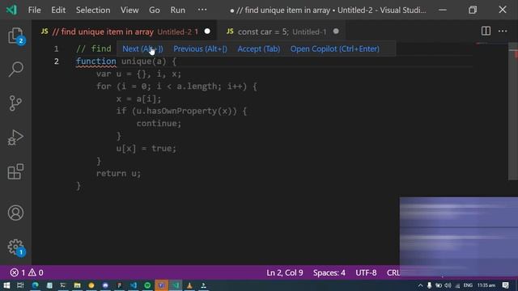Click the 'u[x] = true;' suggestion line
The image size is (518, 291).
click(146, 149)
